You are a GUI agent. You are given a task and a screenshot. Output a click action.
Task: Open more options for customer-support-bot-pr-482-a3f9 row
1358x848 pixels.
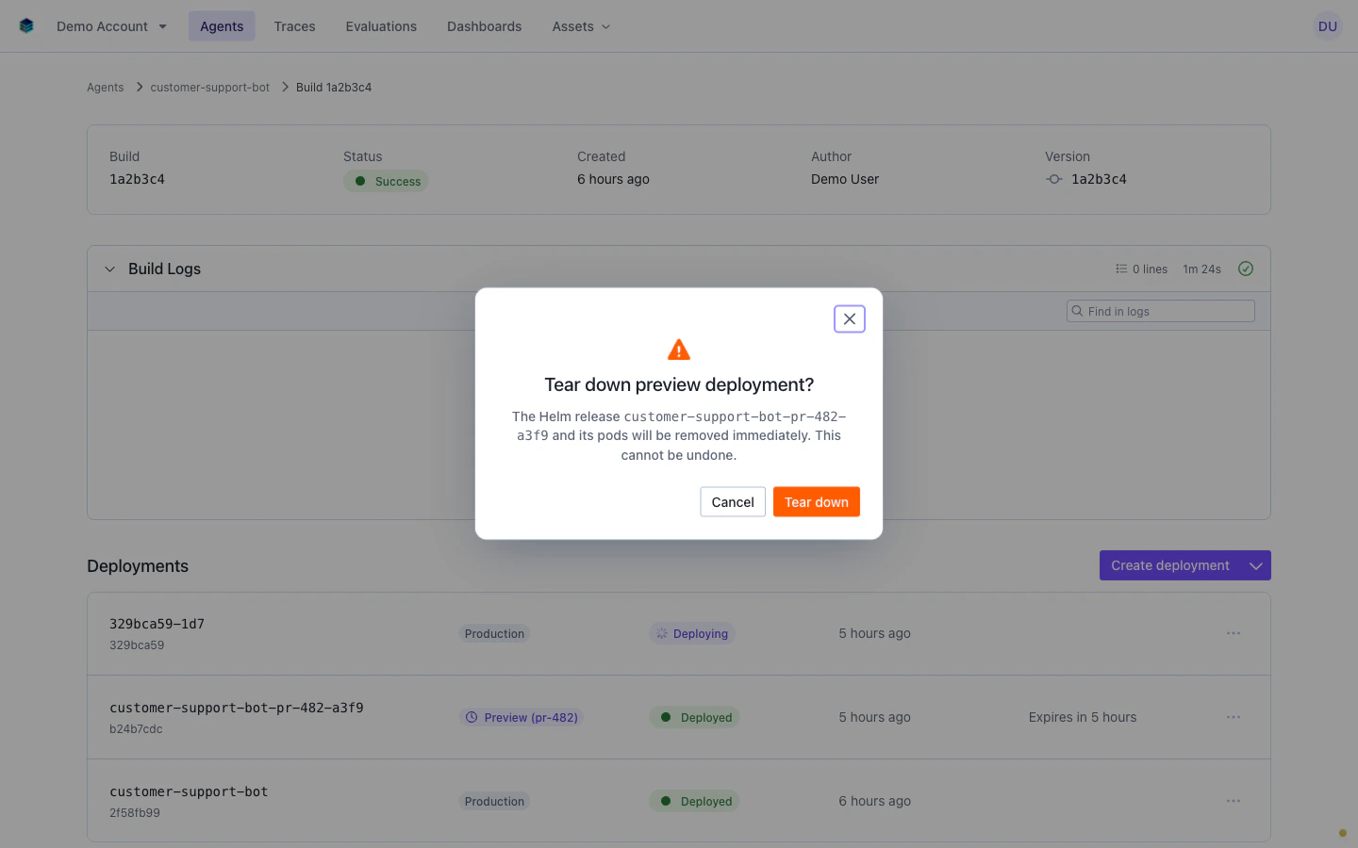(x=1234, y=718)
